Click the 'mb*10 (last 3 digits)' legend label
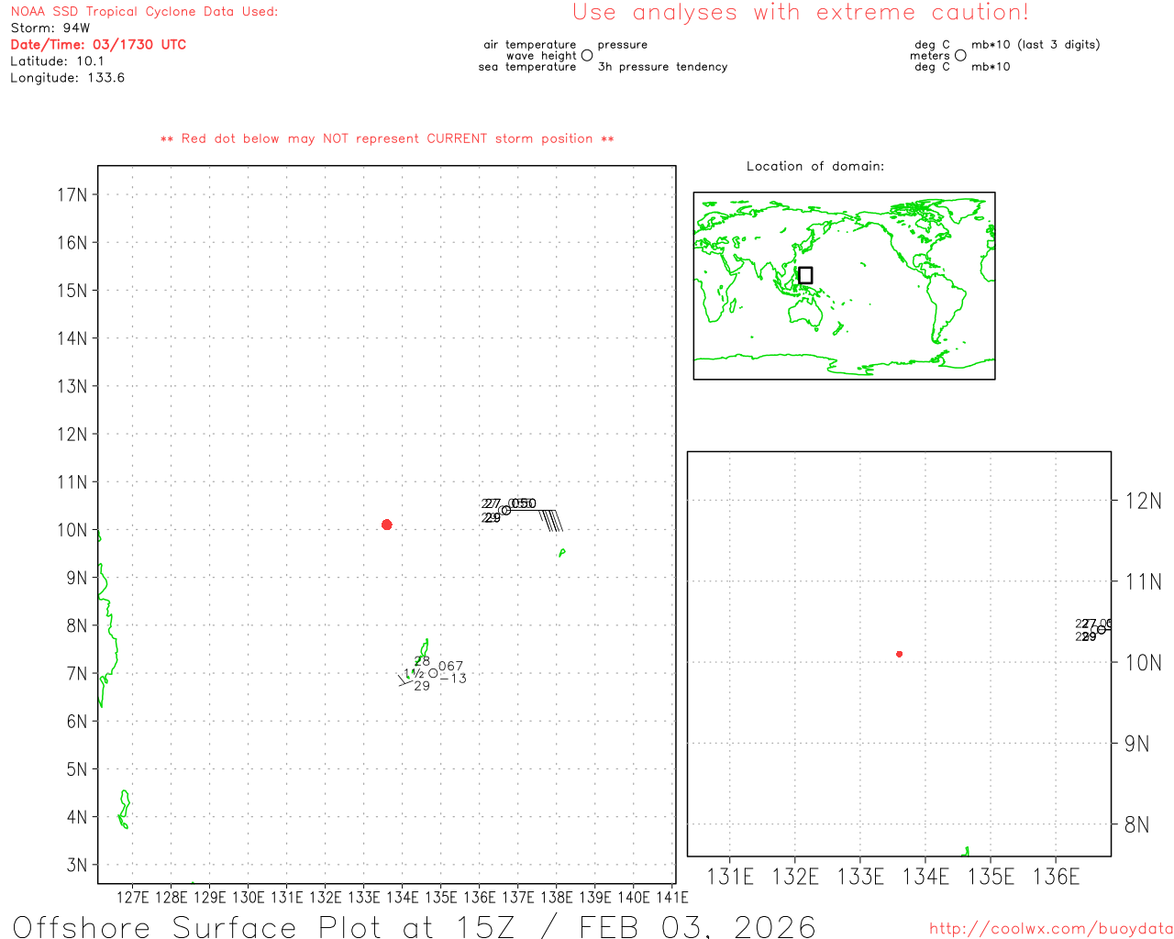Viewport: 1174px width, 939px height. click(x=1036, y=44)
